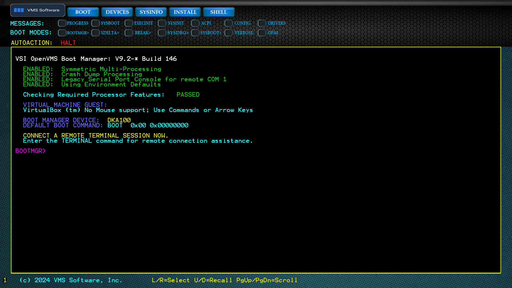Enable the ACPI messages checkbox
Screen dimensions: 512x288
tap(195, 23)
